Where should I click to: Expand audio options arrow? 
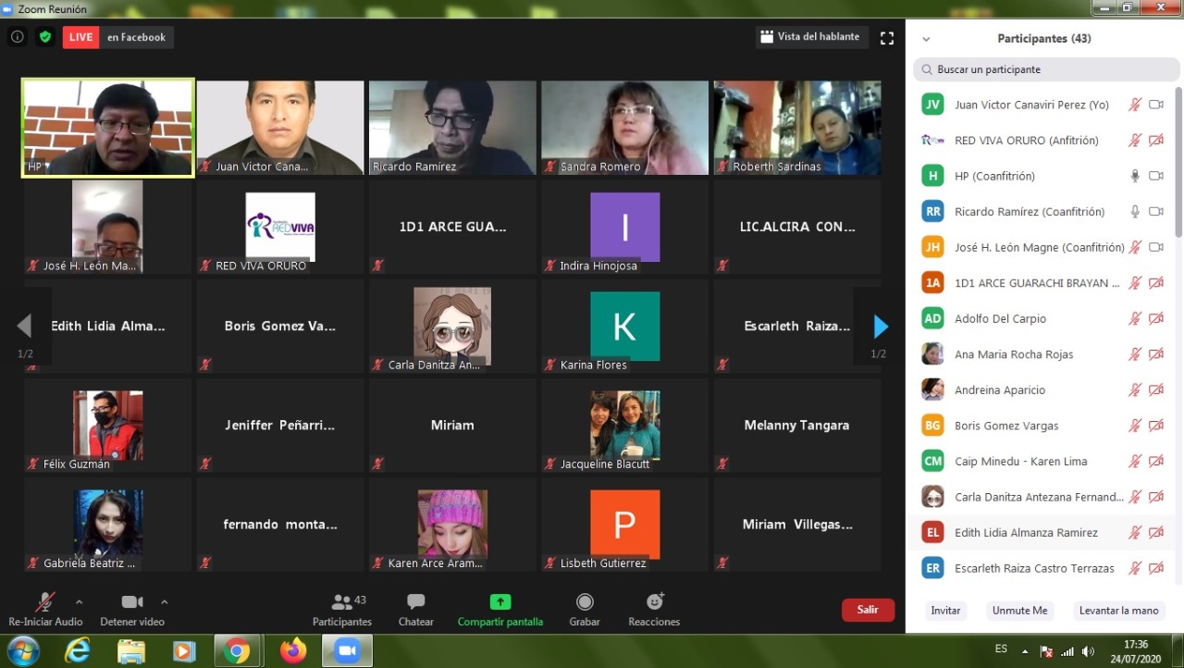point(79,601)
